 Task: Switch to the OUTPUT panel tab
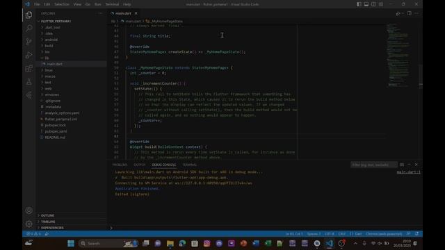tap(139, 165)
